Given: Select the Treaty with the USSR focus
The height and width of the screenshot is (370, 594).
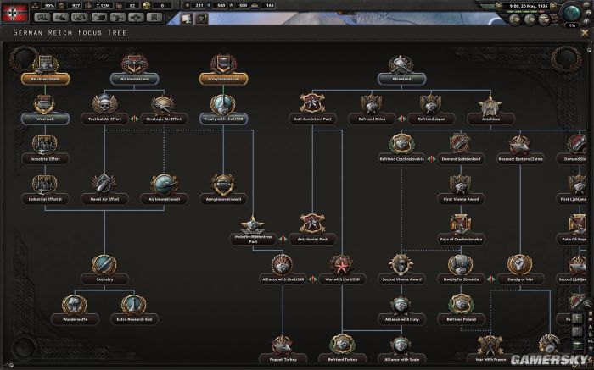Looking at the screenshot, I should [223, 110].
